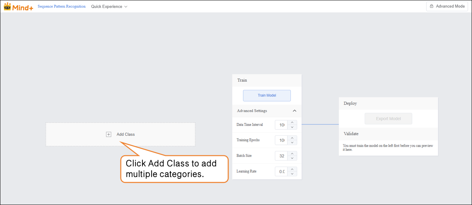Click the lock icon beside Advanced Mode

pos(432,6)
